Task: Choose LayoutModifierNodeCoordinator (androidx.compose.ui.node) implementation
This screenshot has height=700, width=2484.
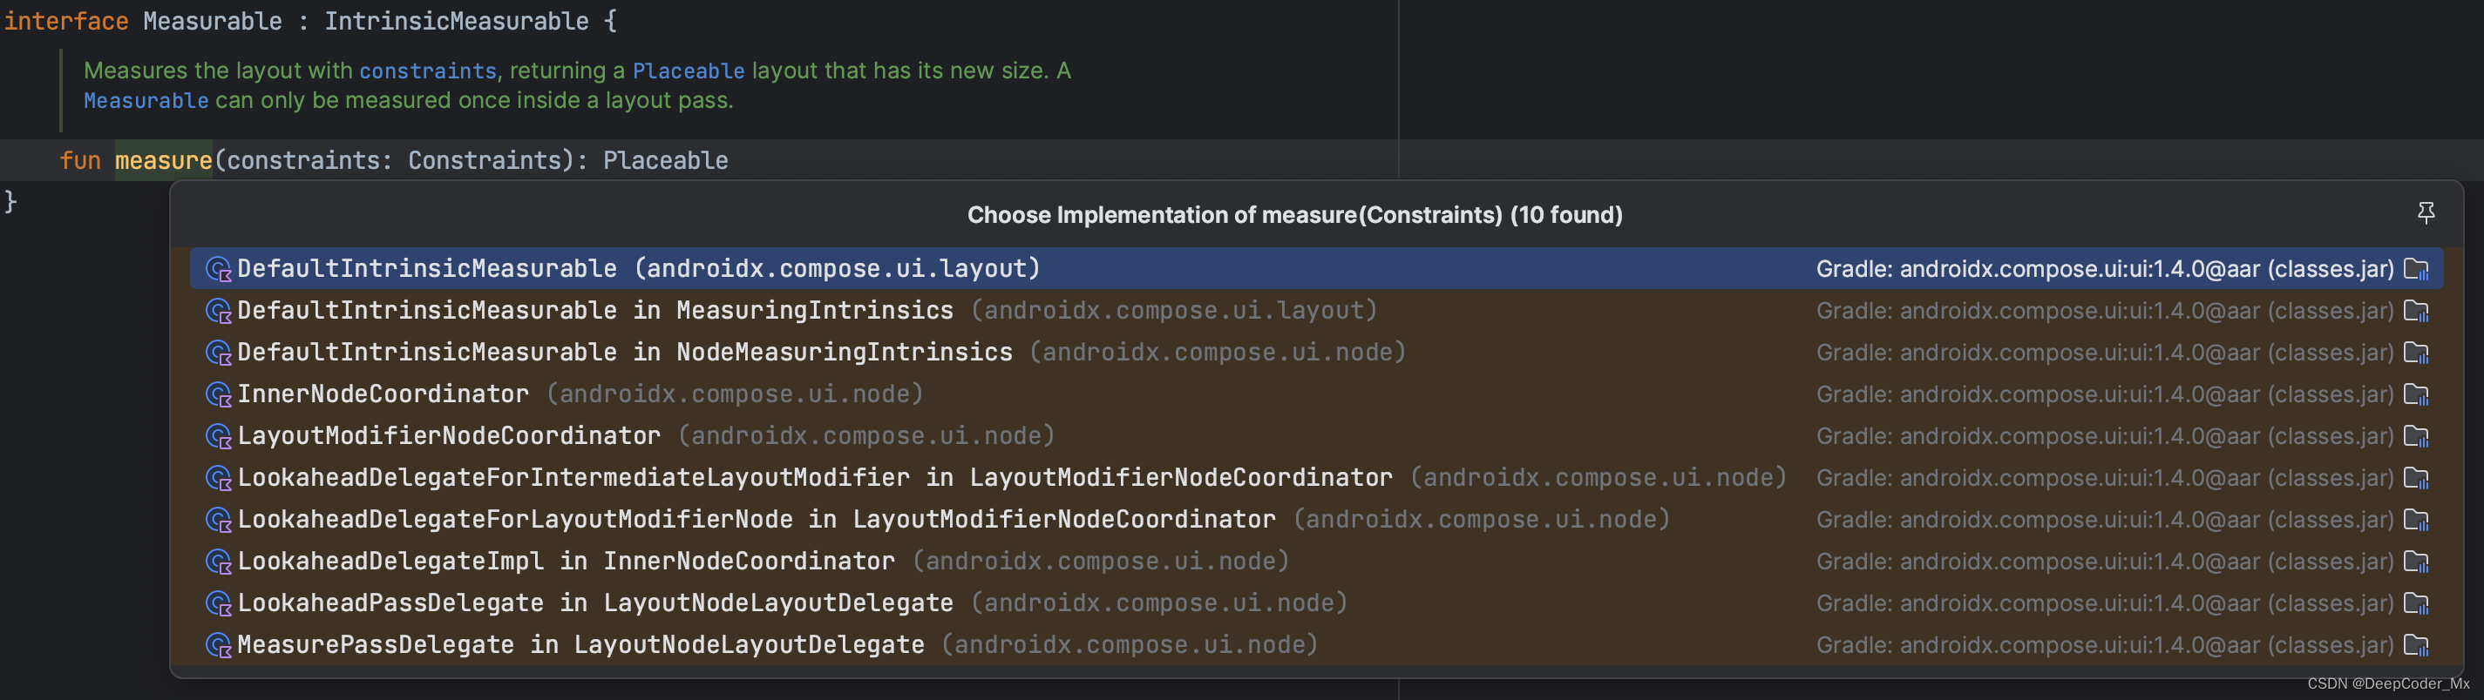Action: (x=1316, y=436)
